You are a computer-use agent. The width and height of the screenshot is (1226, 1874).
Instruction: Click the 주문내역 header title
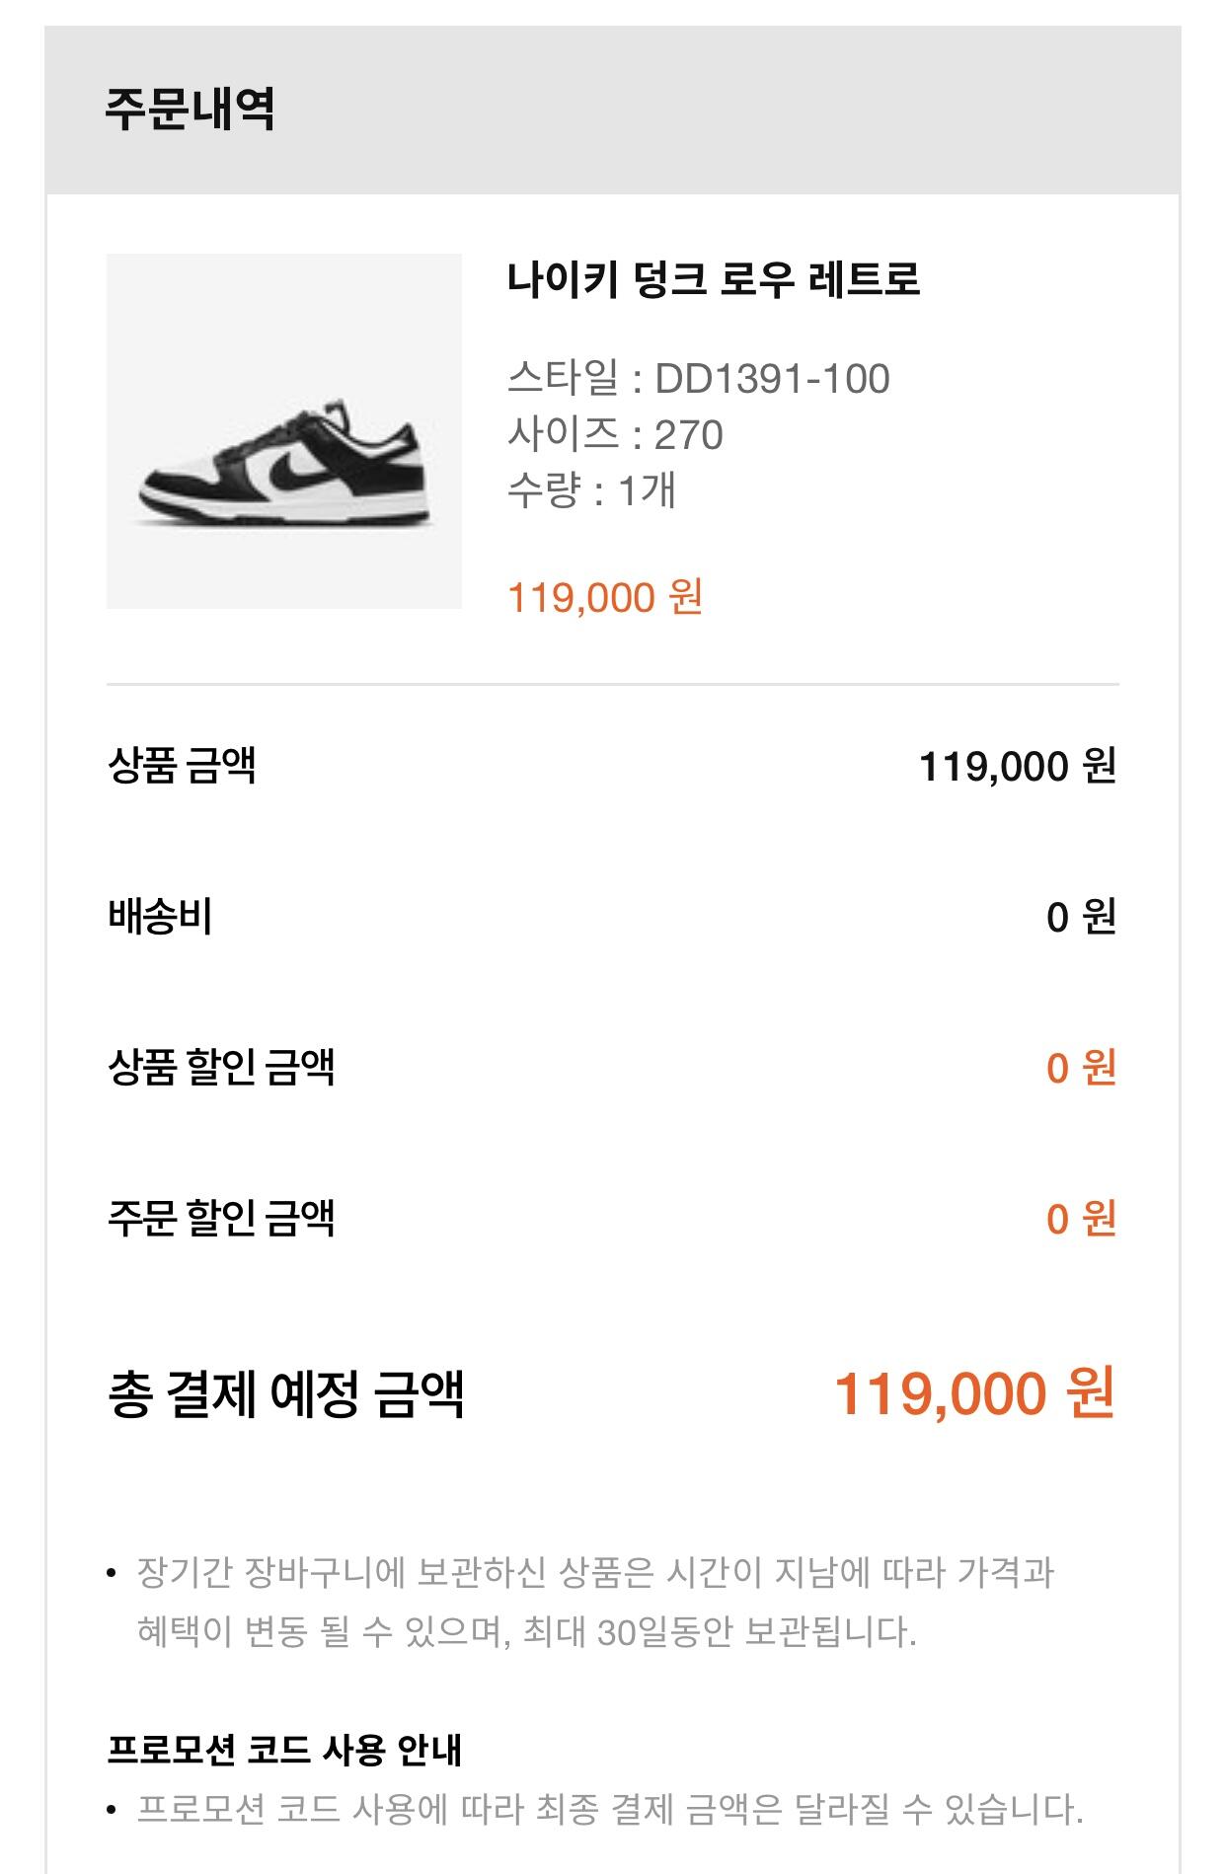click(x=190, y=109)
